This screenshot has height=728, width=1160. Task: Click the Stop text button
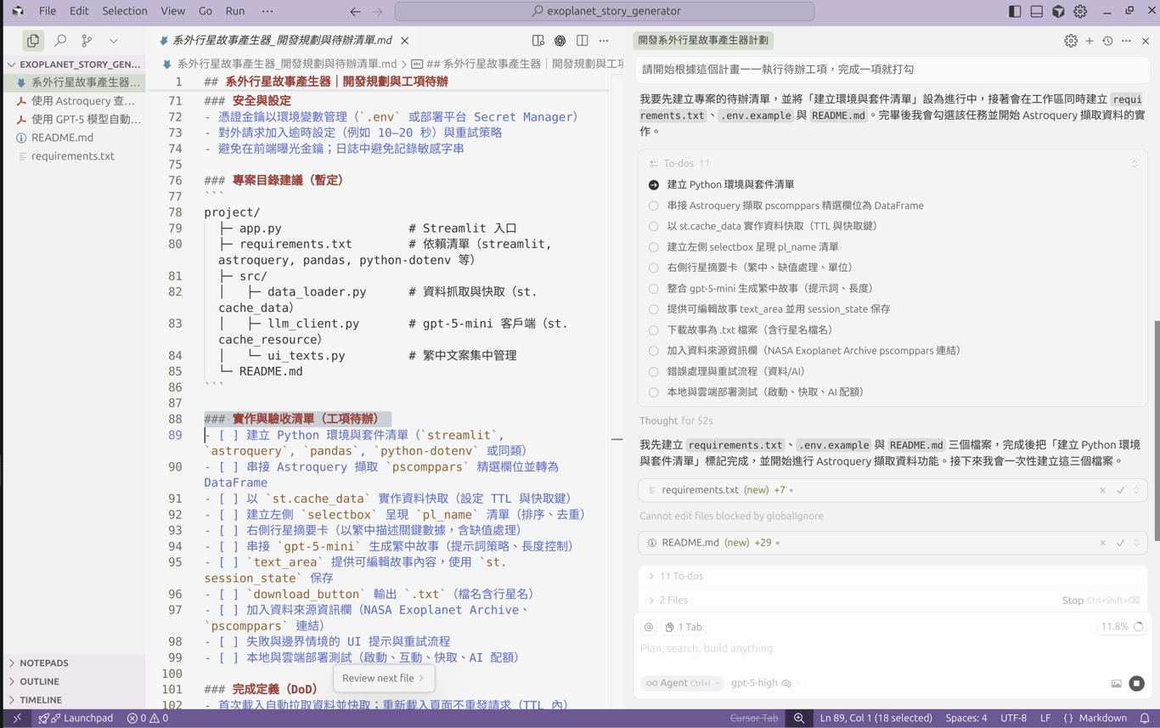pyautogui.click(x=1073, y=600)
